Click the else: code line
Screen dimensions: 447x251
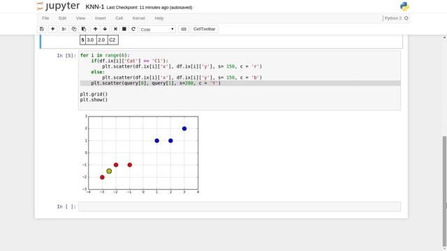[98, 72]
